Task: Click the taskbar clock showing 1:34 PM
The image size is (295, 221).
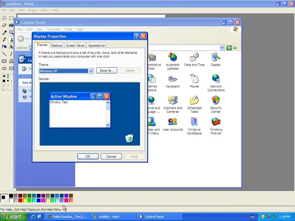Action: pos(284,217)
